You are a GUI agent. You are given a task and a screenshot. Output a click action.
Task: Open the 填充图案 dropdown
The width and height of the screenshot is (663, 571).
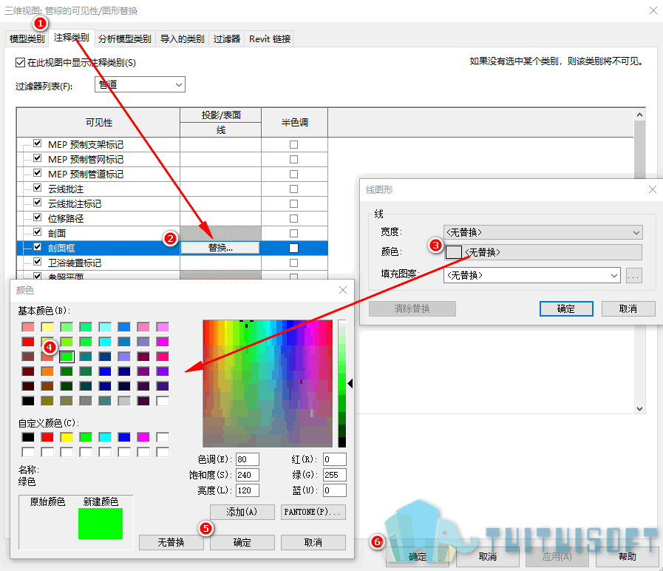(532, 275)
